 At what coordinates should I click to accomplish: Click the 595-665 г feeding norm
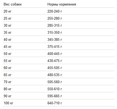click(x=55, y=96)
